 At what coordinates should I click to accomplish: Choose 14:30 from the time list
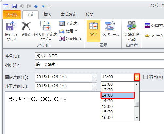[x=118, y=101]
